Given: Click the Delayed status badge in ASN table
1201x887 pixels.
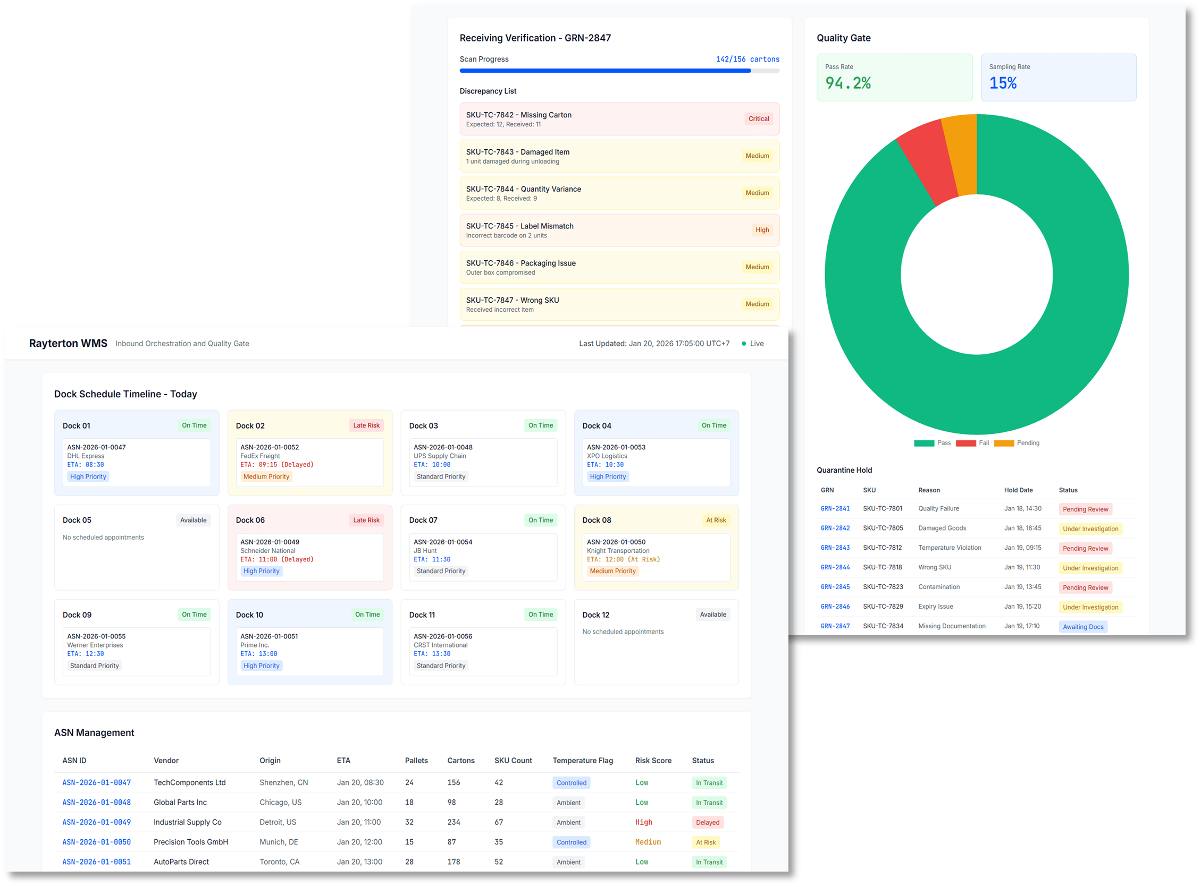Looking at the screenshot, I should (707, 823).
